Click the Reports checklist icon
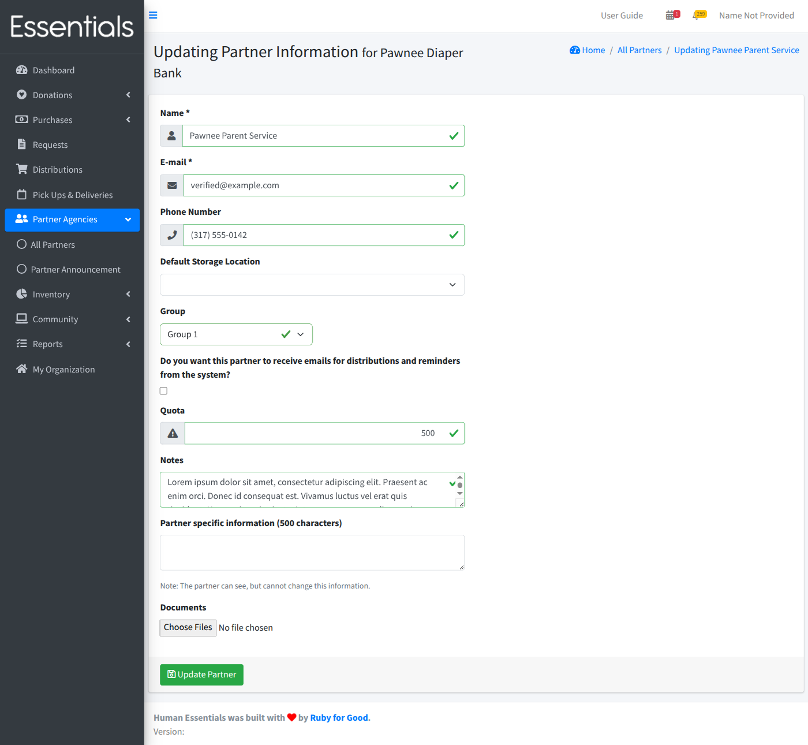 (x=22, y=344)
